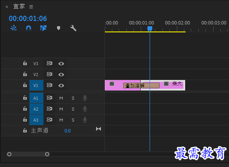229x167 pixels.
Task: Target the A1 audio track header
Action: [36, 98]
